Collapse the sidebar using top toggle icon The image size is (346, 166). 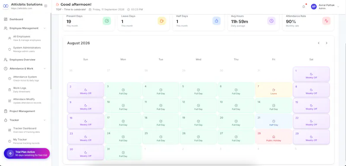(x=46, y=6)
